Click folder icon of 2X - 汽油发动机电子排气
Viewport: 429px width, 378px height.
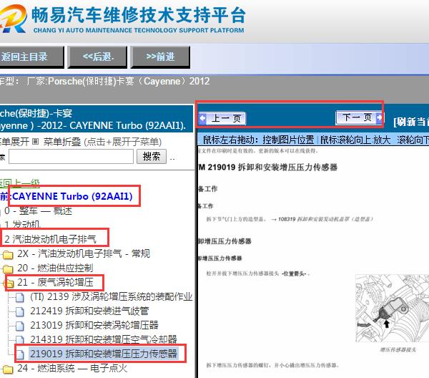[8, 254]
